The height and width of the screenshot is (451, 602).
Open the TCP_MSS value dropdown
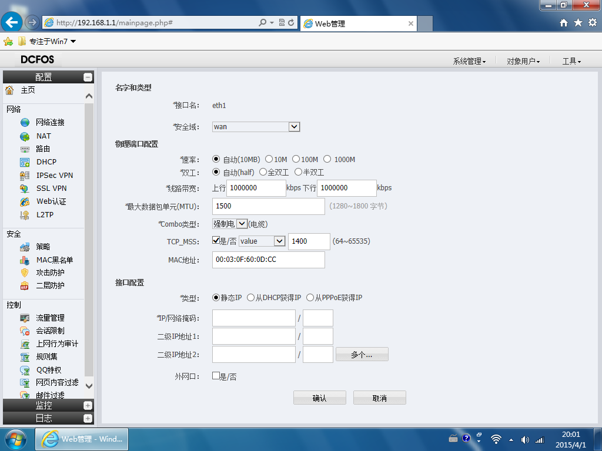262,241
